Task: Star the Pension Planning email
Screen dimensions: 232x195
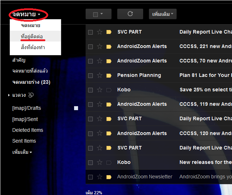Action: coord(100,75)
